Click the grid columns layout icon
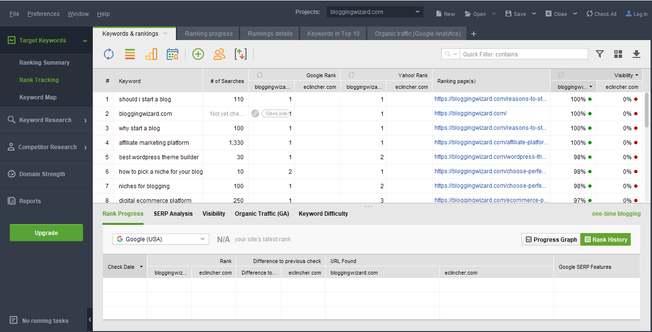This screenshot has height=332, width=652. (618, 54)
